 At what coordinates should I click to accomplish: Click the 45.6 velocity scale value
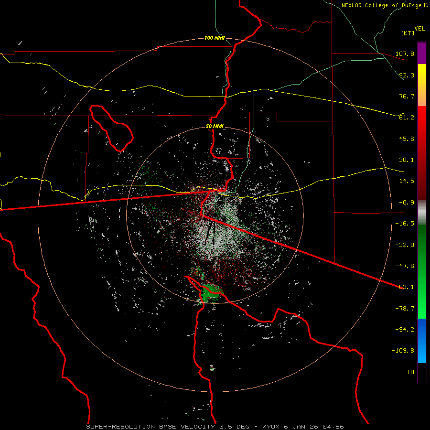click(x=407, y=139)
